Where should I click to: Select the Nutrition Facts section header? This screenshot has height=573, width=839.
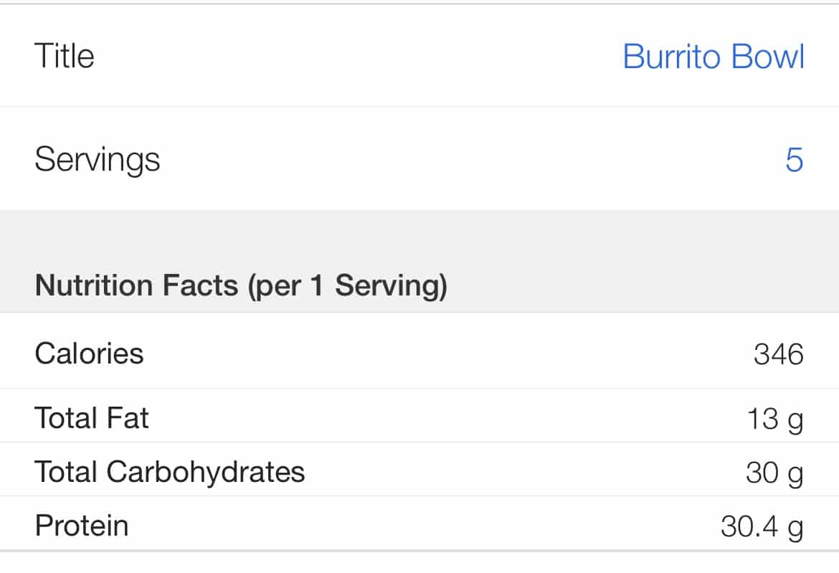136,286
